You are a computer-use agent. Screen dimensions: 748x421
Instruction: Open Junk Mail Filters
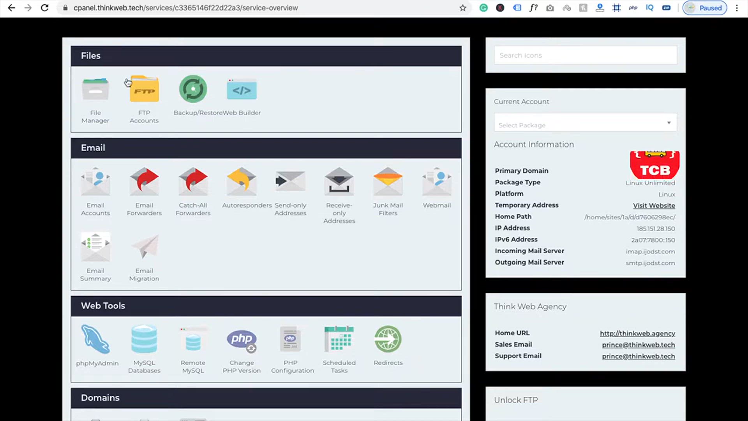coord(388,182)
